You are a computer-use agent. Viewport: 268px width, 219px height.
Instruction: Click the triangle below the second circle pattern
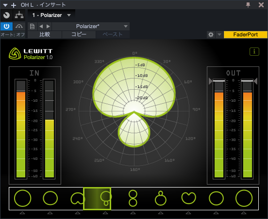coord(50,213)
